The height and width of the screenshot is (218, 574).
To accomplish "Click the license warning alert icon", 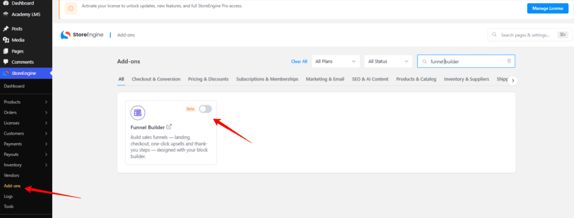I will coord(71,8).
